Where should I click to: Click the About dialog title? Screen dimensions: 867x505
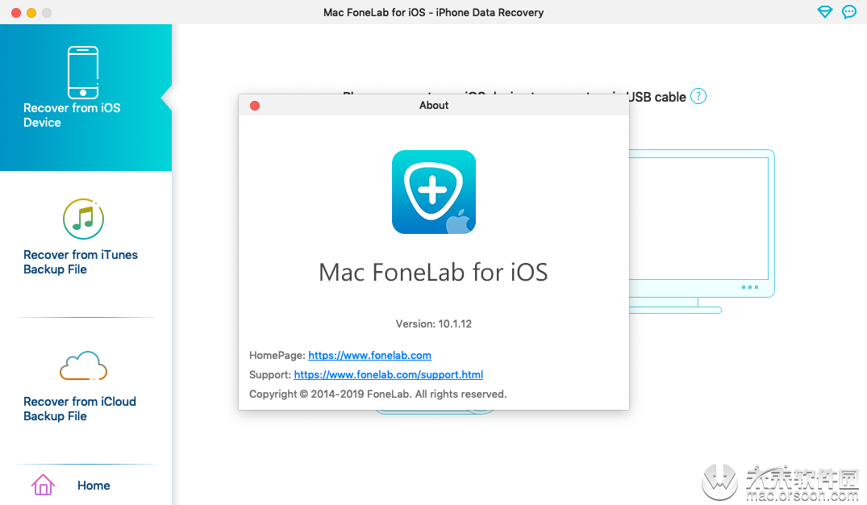(434, 105)
